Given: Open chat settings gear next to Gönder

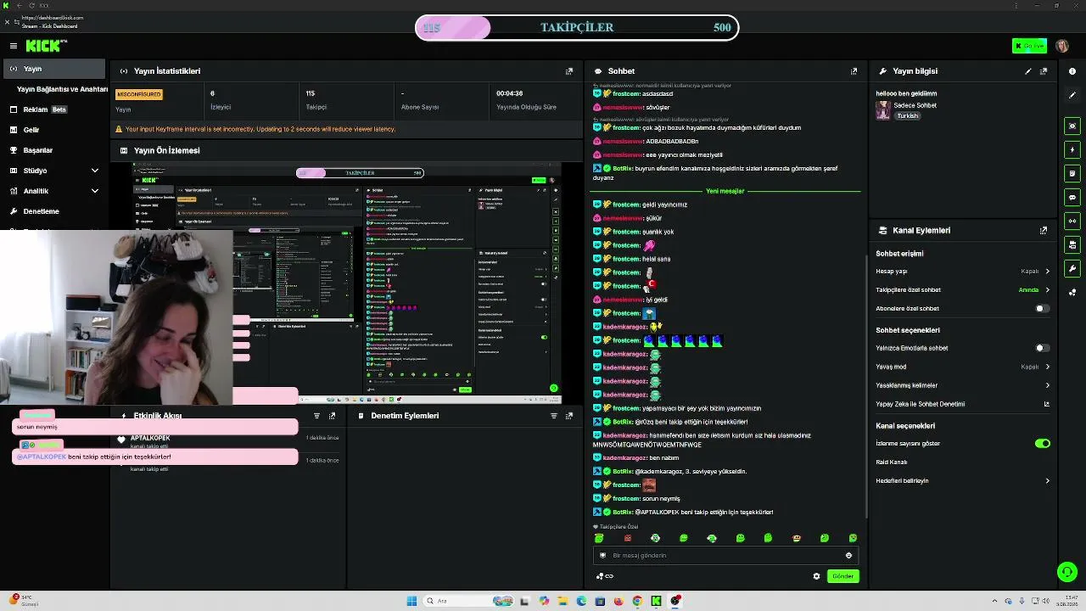Looking at the screenshot, I should (816, 576).
